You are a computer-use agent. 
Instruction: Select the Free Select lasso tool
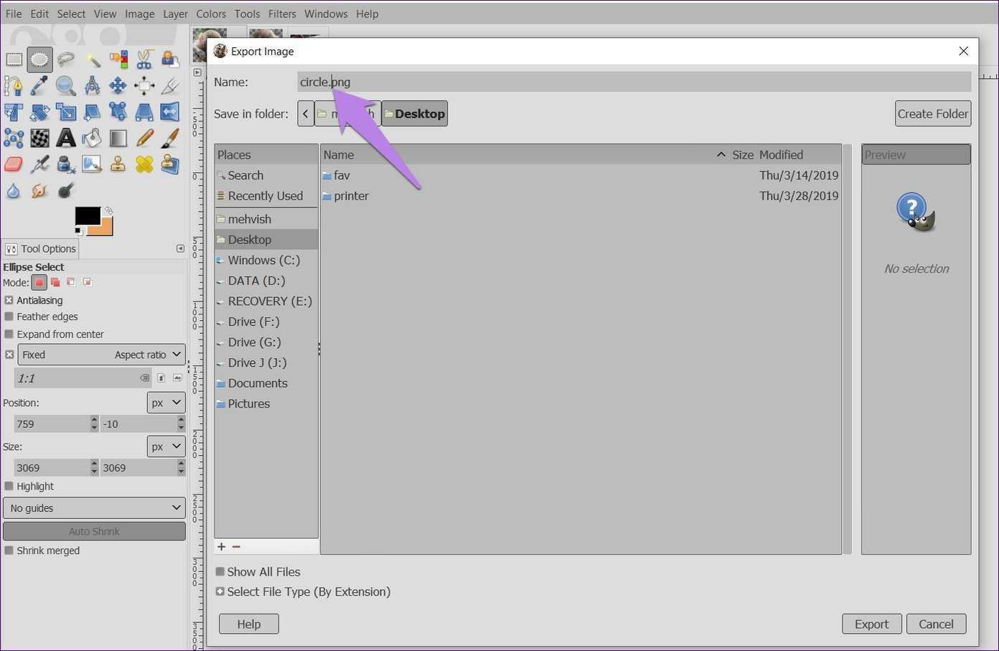[66, 60]
